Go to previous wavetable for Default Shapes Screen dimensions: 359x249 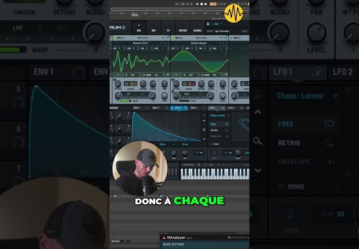(224, 43)
